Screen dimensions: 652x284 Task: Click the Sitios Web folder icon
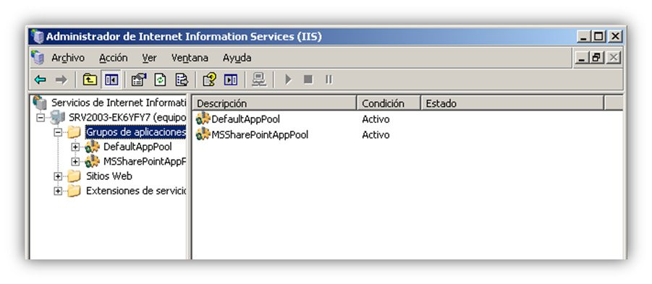tap(74, 176)
